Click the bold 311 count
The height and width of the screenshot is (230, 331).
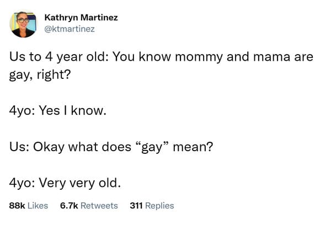click(136, 206)
